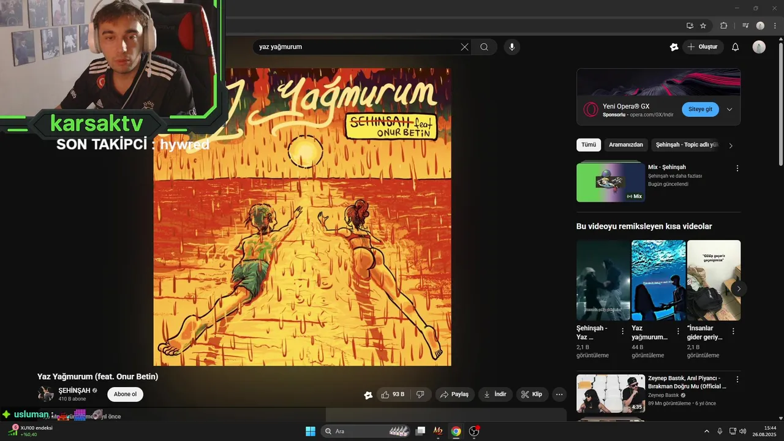Click Abone ol subscribe button
784x441 pixels.
[125, 394]
